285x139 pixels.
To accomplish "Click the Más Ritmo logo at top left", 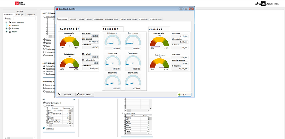I will coord(20,3).
